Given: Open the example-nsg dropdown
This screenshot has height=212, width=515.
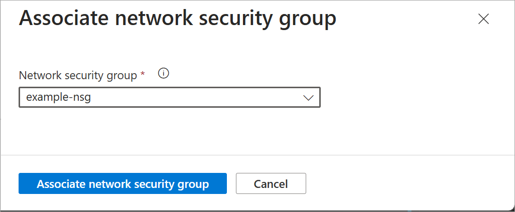Looking at the screenshot, I should click(x=170, y=97).
